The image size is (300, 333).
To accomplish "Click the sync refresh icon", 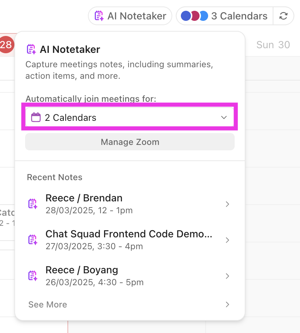I will tap(283, 16).
